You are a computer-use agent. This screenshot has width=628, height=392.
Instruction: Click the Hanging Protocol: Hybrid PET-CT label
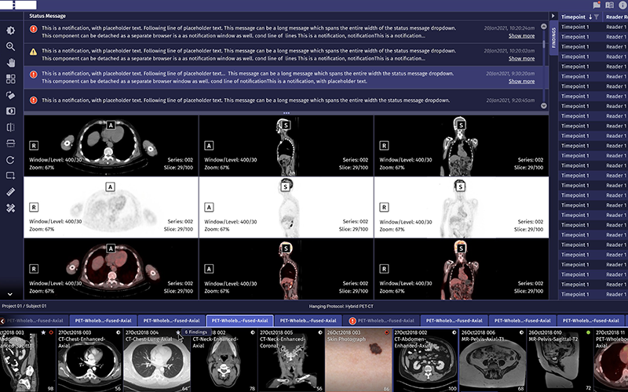tap(341, 307)
